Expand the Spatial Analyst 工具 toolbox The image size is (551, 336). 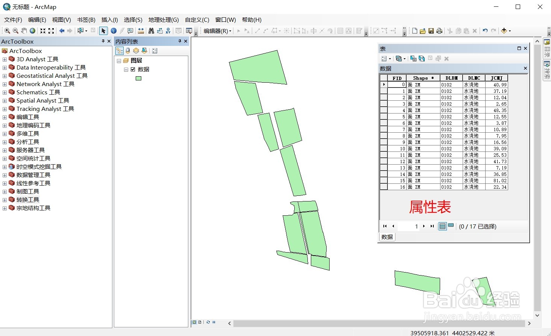click(4, 100)
